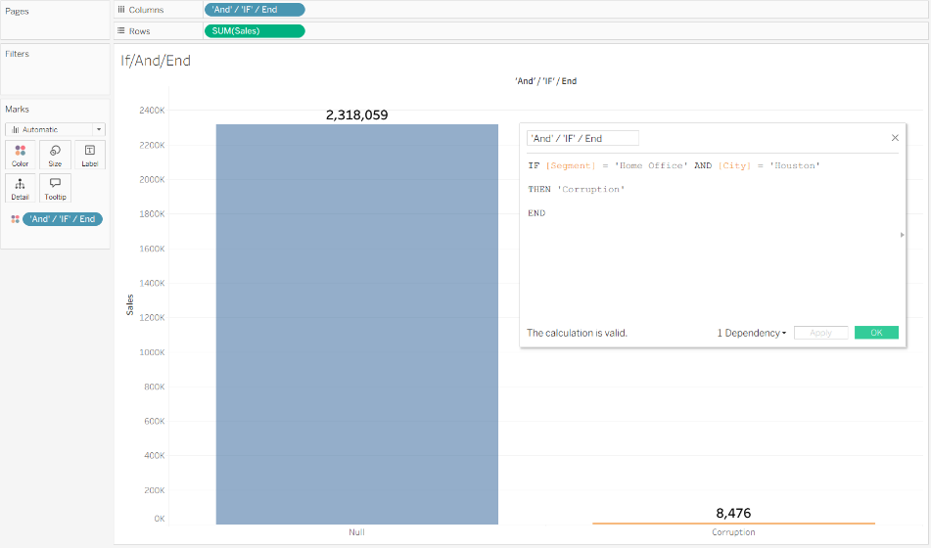Open the Detail marks card

[x=21, y=188]
